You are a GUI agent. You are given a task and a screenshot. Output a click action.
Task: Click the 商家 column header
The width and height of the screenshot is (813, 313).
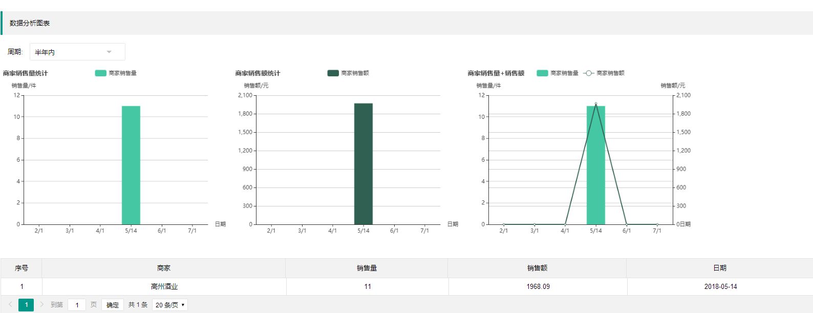(164, 268)
